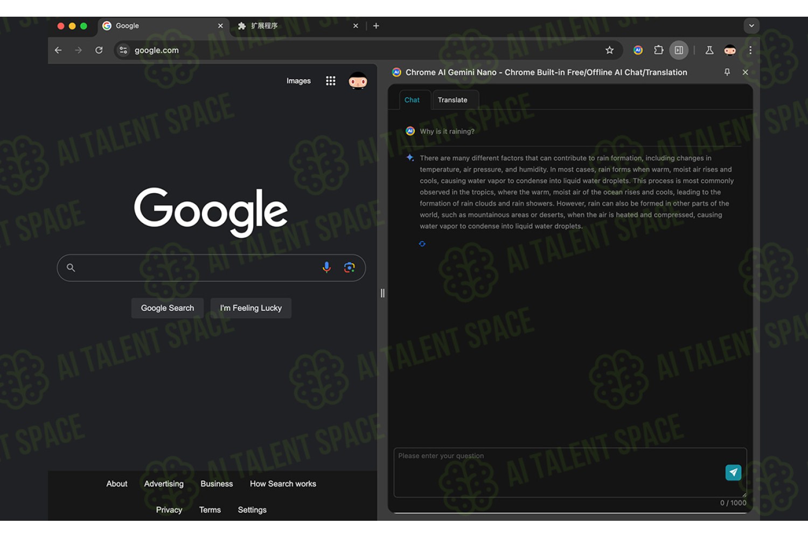Start voice search with microphone icon
The height and width of the screenshot is (538, 808).
(x=326, y=267)
